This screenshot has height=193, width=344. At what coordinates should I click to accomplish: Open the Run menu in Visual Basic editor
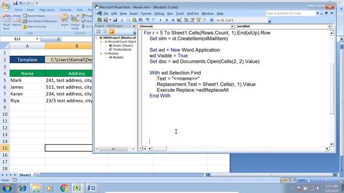[x=170, y=13]
